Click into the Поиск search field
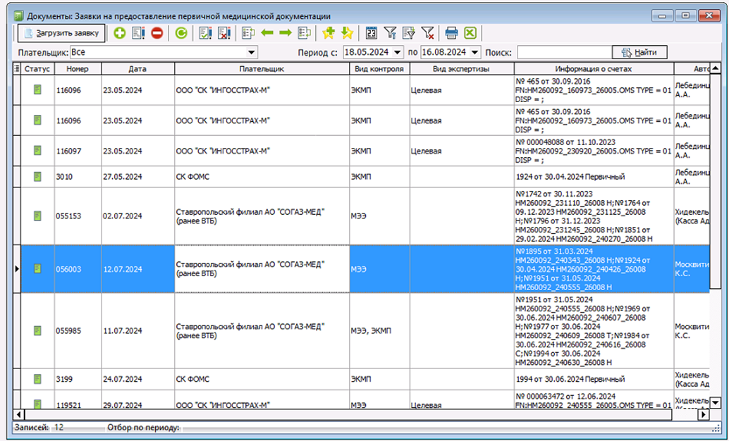This screenshot has height=441, width=729. coord(565,52)
